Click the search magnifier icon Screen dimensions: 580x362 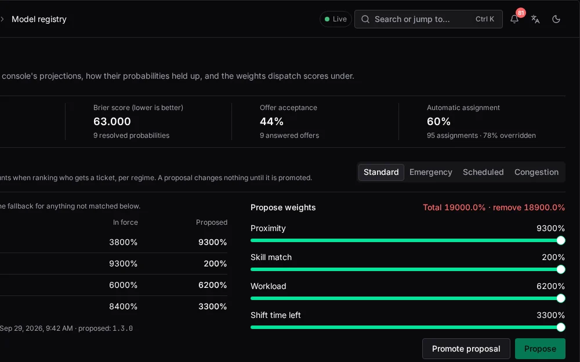(365, 19)
